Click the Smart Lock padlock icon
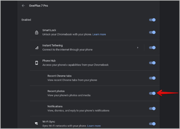180x129 pixels. point(37,32)
